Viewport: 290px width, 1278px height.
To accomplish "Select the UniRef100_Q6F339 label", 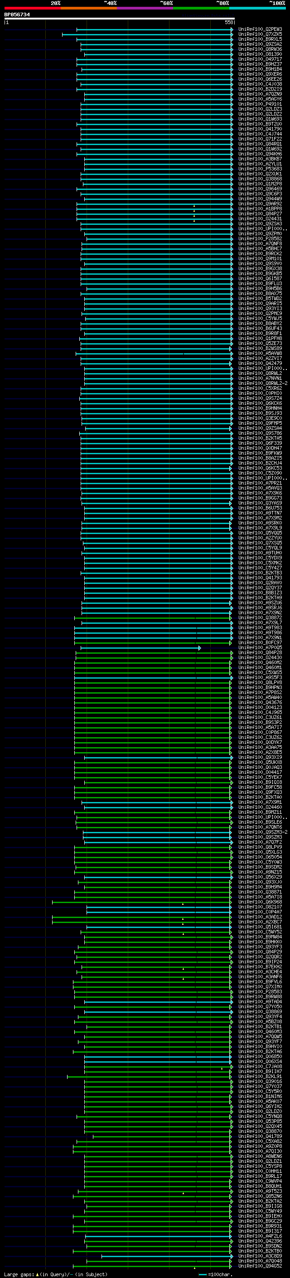I will (260, 443).
